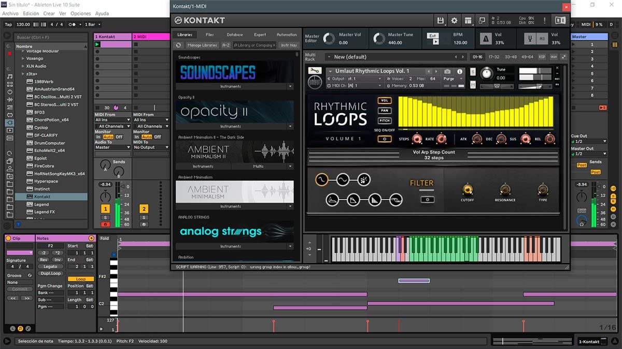Screen dimensions: 622x349
Task: Click the Legato button in Notes panel
Action: point(50,267)
